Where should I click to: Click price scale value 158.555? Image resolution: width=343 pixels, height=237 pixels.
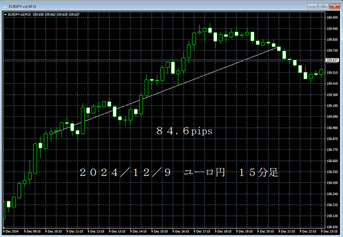pyautogui.click(x=332, y=172)
